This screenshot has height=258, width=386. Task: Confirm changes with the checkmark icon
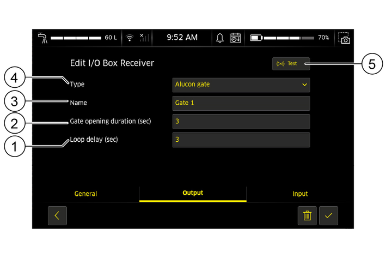click(328, 215)
